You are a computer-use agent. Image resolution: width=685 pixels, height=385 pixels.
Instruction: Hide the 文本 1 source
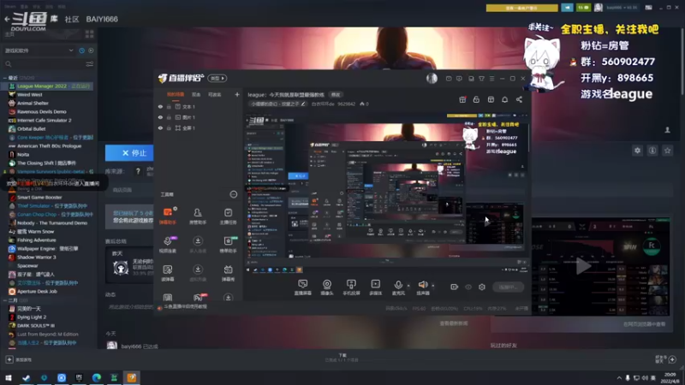(160, 106)
